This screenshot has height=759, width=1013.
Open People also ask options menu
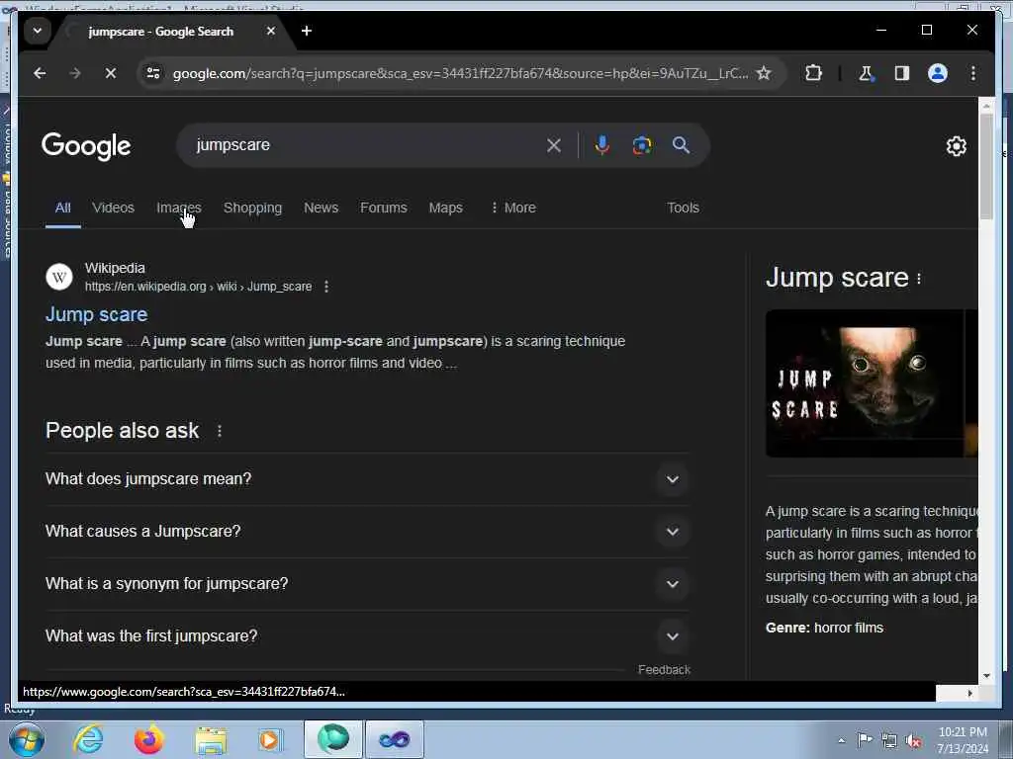(x=220, y=431)
